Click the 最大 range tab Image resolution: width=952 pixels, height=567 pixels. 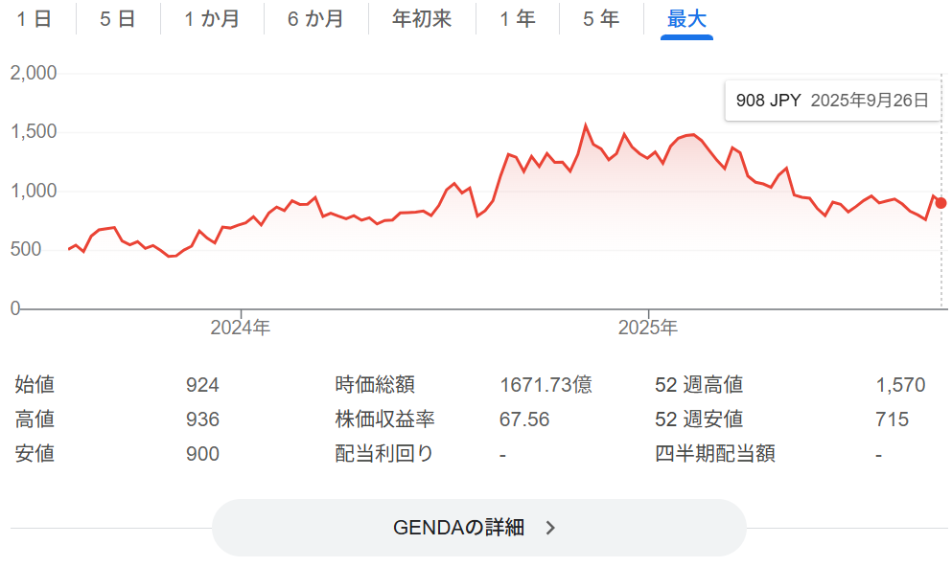click(x=686, y=19)
